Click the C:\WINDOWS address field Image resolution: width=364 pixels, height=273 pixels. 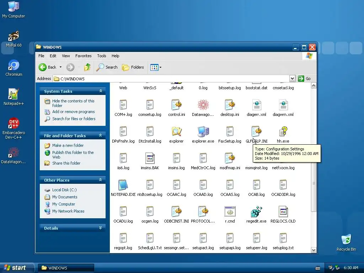click(171, 79)
